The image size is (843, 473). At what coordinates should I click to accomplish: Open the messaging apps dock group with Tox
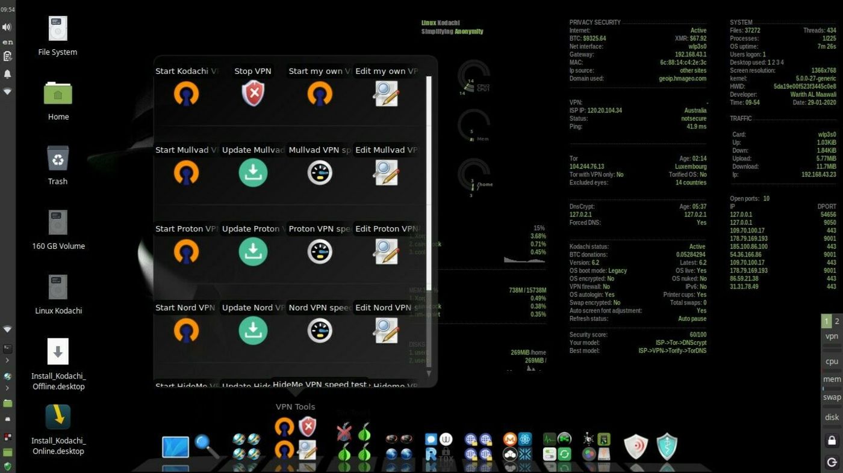click(x=438, y=447)
